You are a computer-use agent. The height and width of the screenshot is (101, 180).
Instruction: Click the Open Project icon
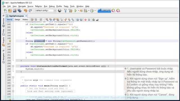coord(15,11)
